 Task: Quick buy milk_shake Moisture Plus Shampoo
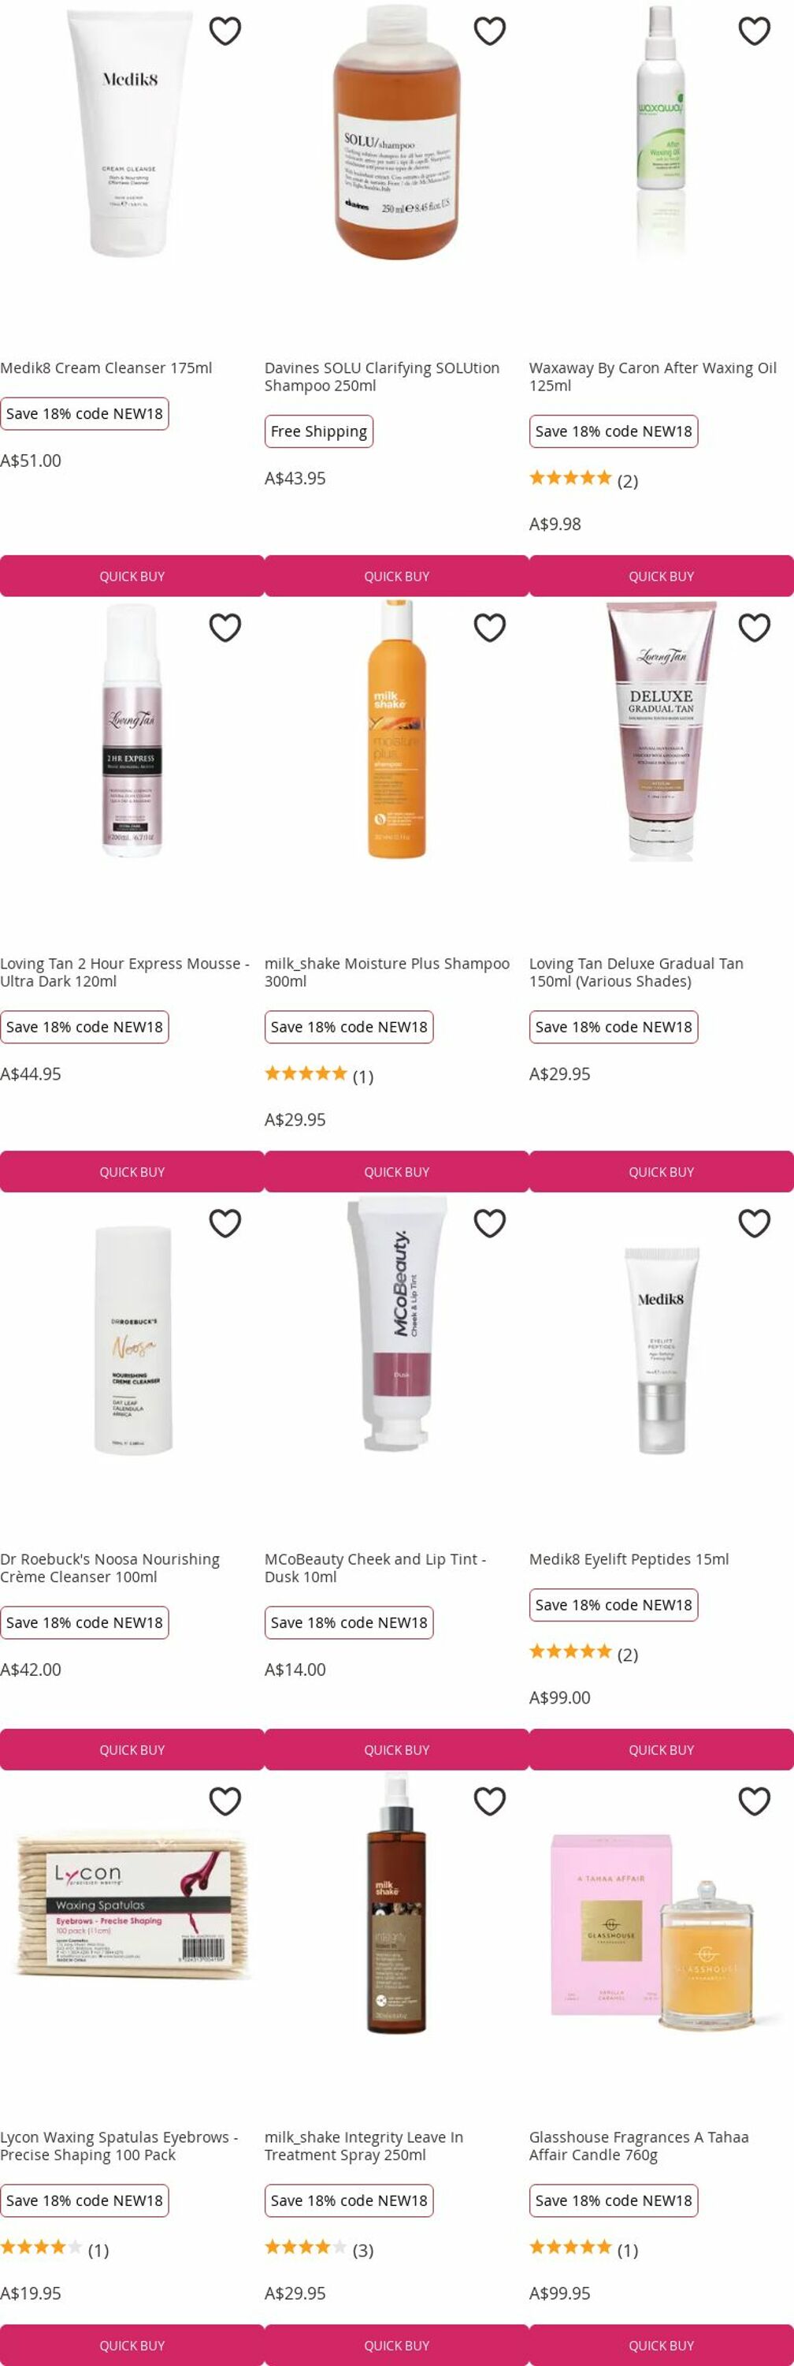click(x=397, y=1172)
